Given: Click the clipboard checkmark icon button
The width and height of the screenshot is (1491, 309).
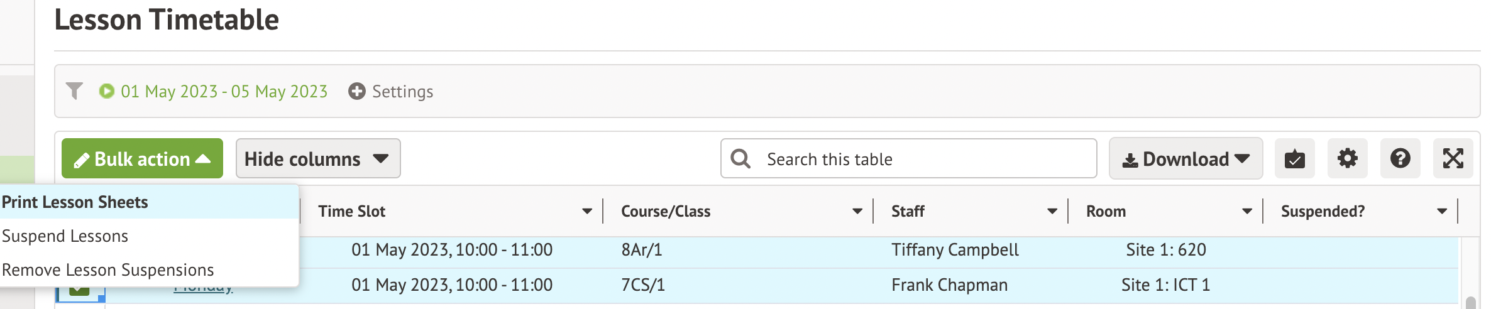Looking at the screenshot, I should [1294, 159].
